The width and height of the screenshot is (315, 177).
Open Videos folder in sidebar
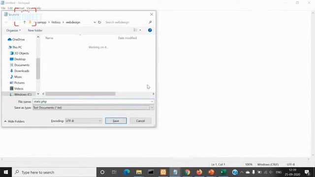point(16,88)
